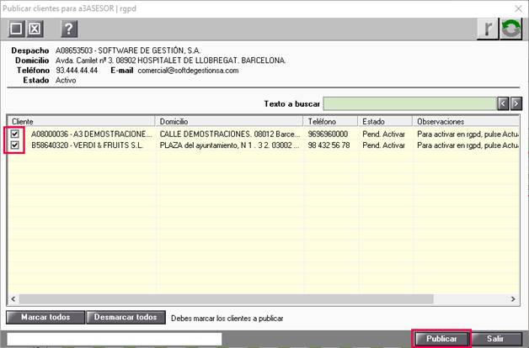
Task: Click the 'Debes marcar los clientes a publicar' hint
Action: coord(227,319)
